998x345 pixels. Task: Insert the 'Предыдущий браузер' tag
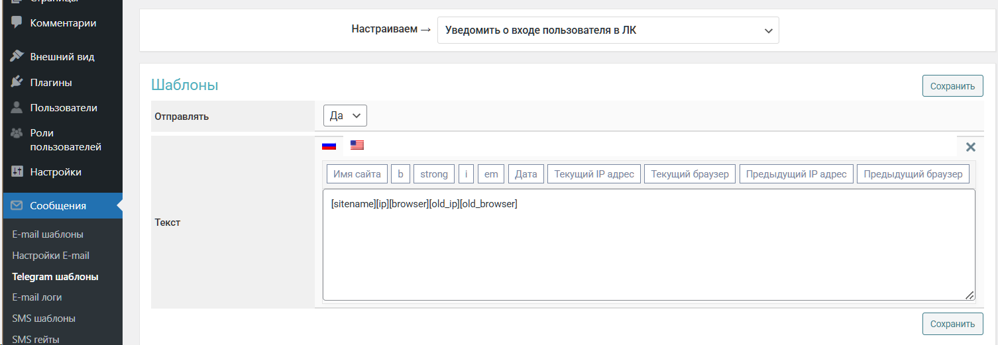[913, 174]
